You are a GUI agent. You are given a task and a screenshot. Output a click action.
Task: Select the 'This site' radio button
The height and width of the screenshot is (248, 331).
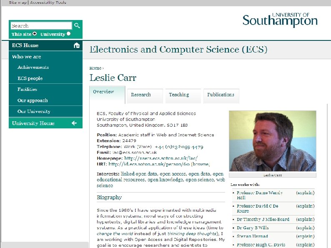35,34
